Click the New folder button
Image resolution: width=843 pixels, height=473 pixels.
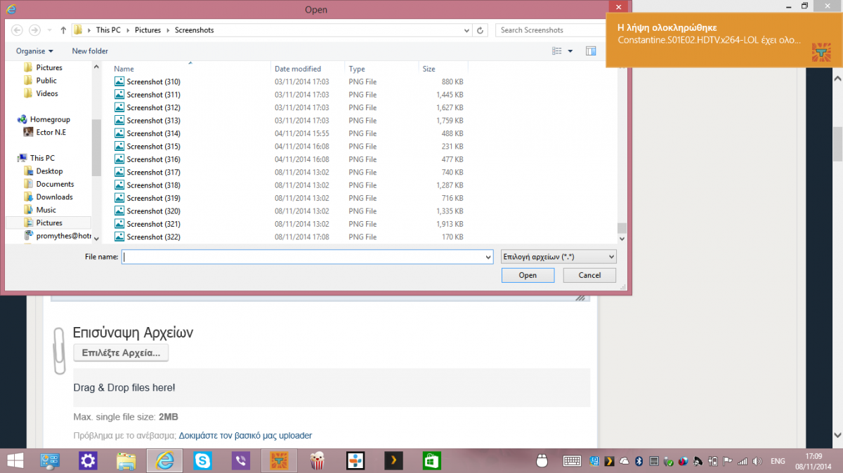coord(90,51)
